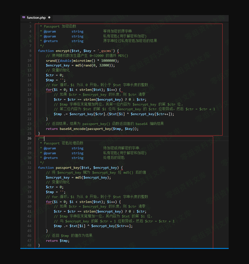Click the squiggly-underlined for keyword on line 16
Screen dimensions: 249x264
49,90
